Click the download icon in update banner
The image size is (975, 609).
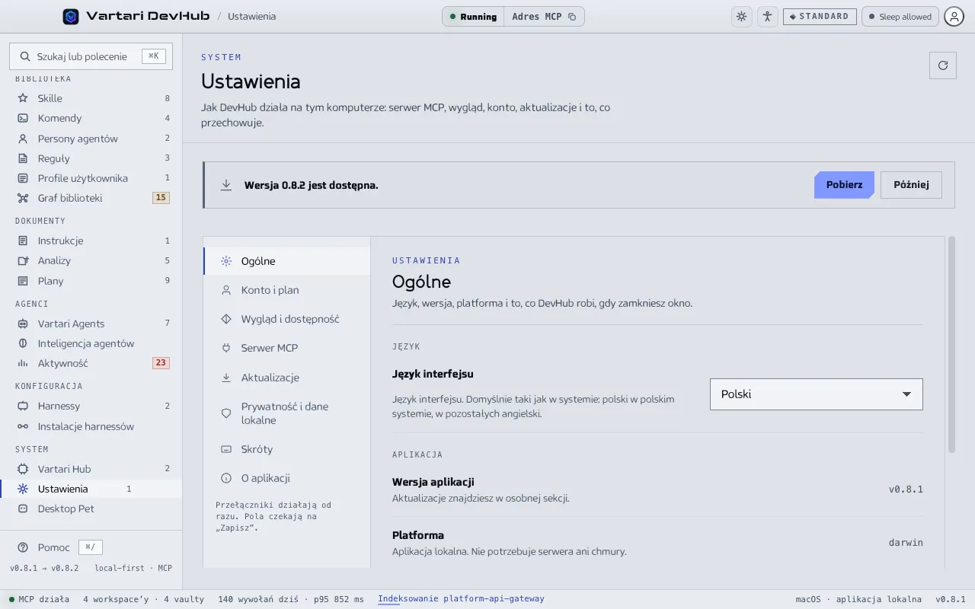226,185
